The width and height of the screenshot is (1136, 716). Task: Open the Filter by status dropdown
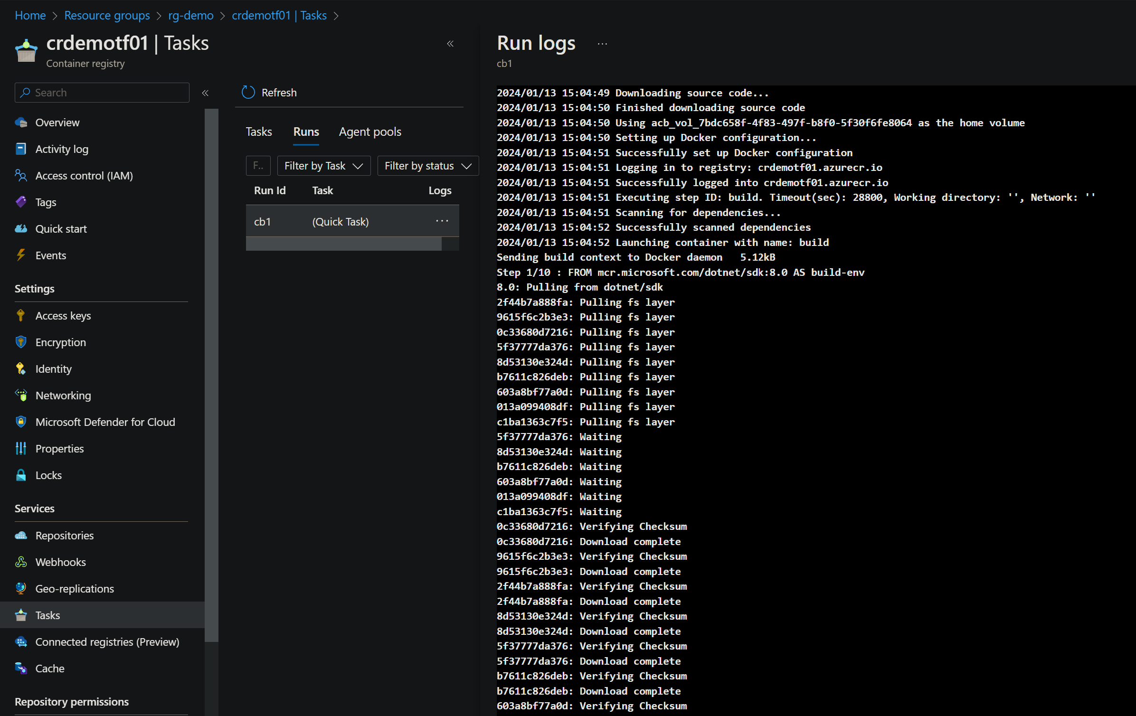pos(427,166)
